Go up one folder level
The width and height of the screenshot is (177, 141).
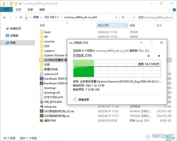tap(21, 17)
